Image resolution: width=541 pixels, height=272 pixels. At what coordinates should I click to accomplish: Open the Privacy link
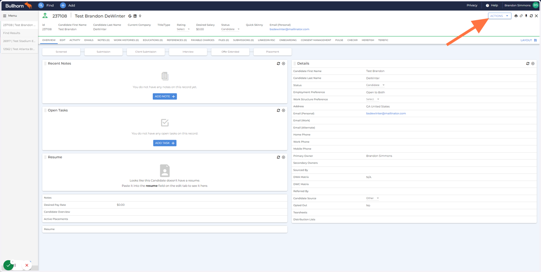(x=472, y=5)
